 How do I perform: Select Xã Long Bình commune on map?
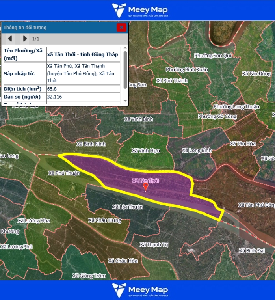(196, 150)
